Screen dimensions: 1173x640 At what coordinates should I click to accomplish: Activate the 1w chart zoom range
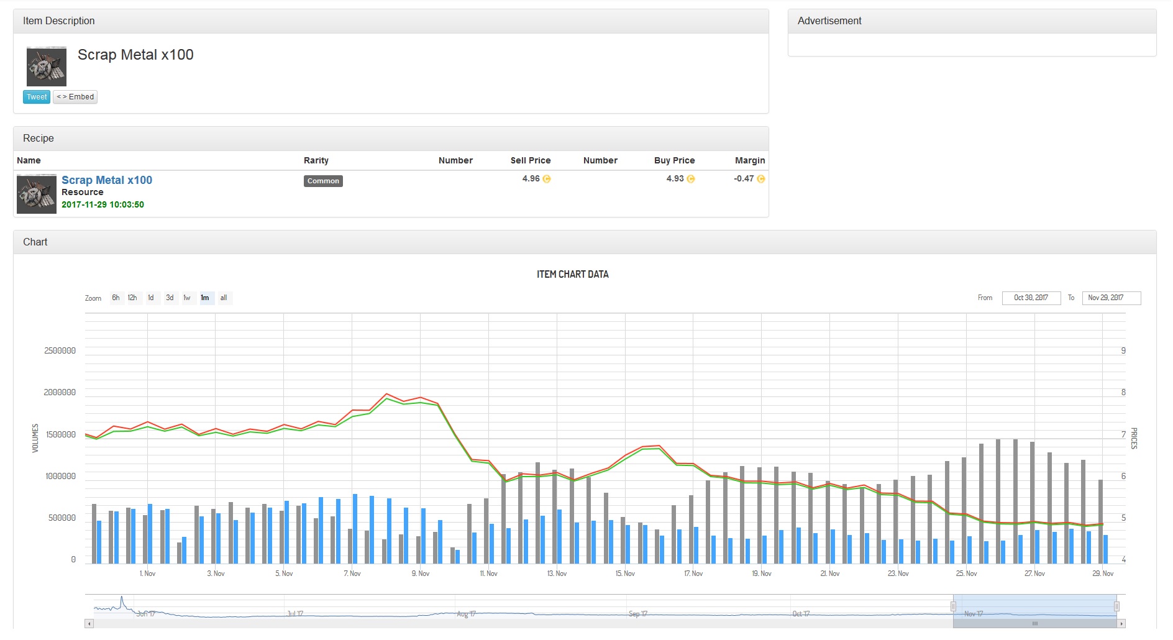coord(186,298)
